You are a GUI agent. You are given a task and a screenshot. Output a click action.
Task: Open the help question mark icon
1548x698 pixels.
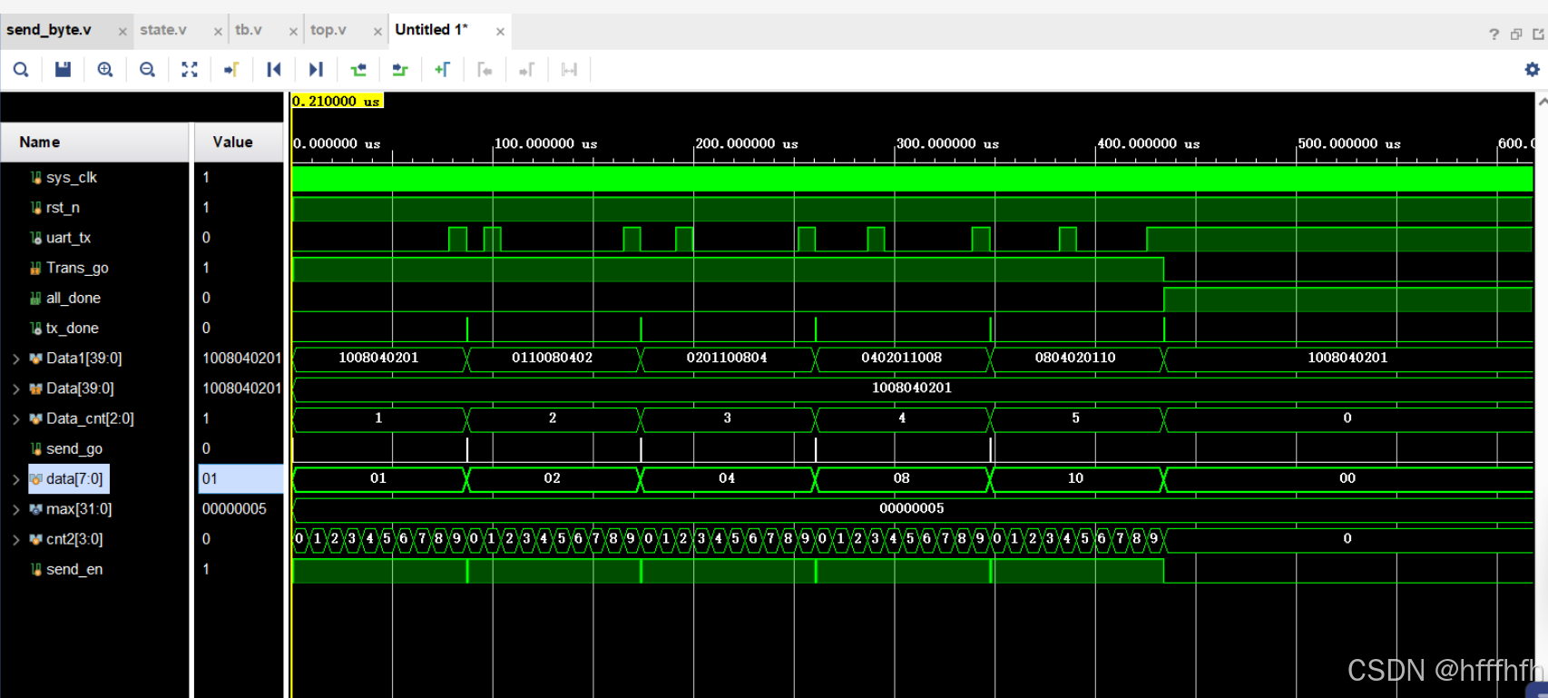click(x=1494, y=34)
